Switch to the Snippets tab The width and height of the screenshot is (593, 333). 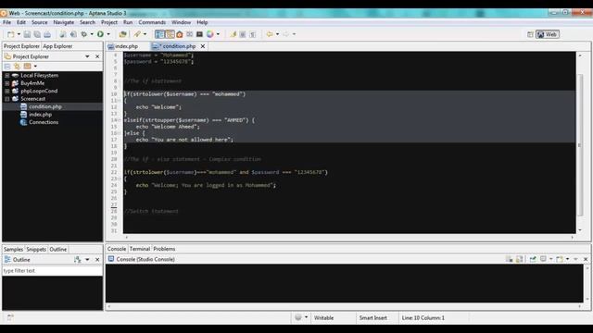(x=36, y=249)
